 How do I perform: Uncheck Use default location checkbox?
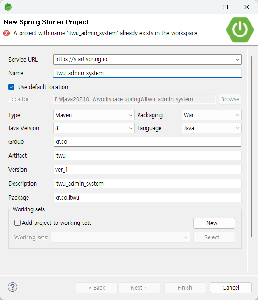(x=12, y=87)
